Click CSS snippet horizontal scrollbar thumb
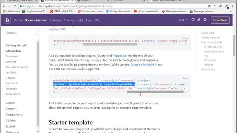The width and height of the screenshot is (237, 133). pyautogui.click(x=110, y=44)
